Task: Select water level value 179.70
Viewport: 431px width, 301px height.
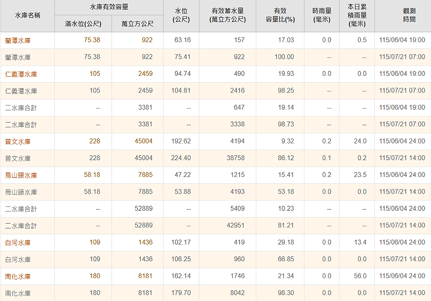Action: tap(181, 293)
